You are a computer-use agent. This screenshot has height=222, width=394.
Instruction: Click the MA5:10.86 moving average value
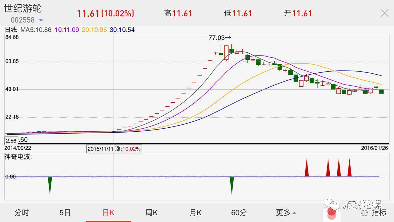click(36, 30)
